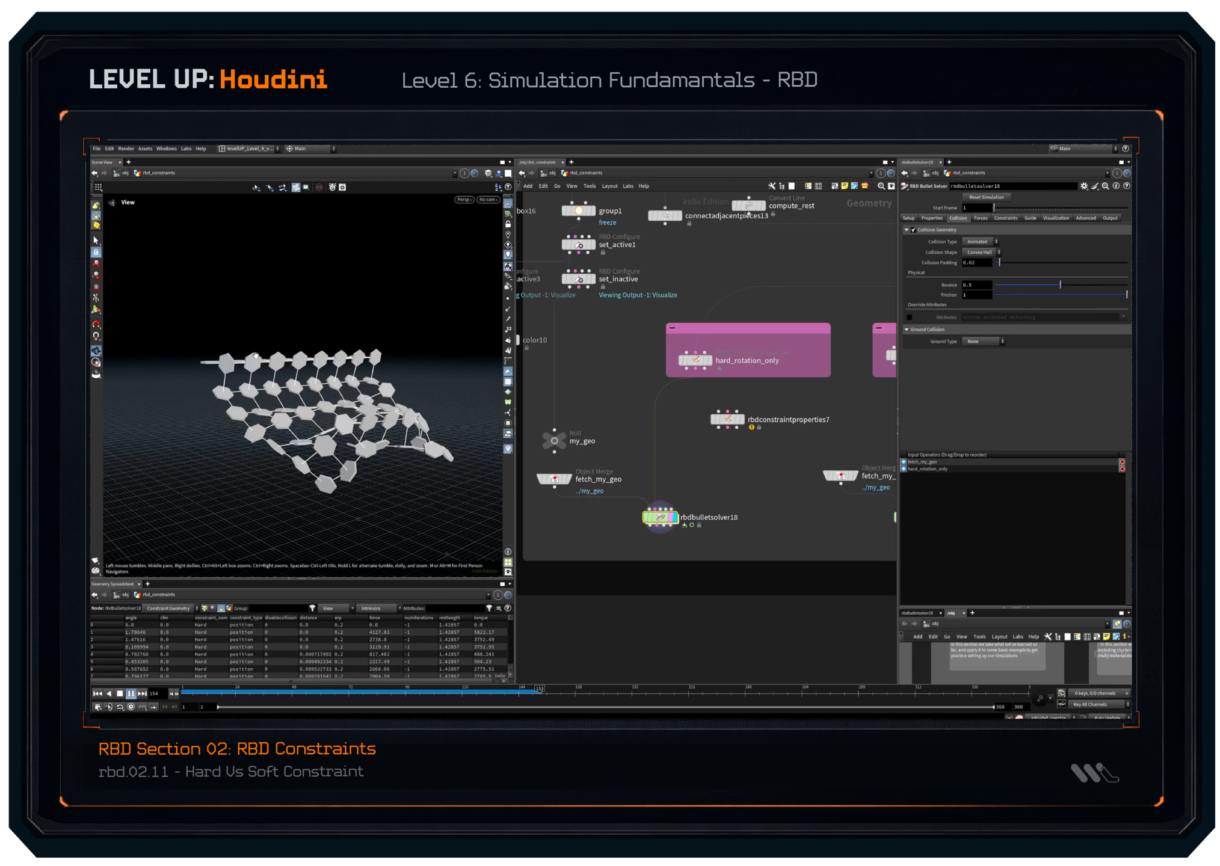This screenshot has height=866, width=1220.
Task: Toggle the pin on parameter pane
Action: click(1117, 173)
